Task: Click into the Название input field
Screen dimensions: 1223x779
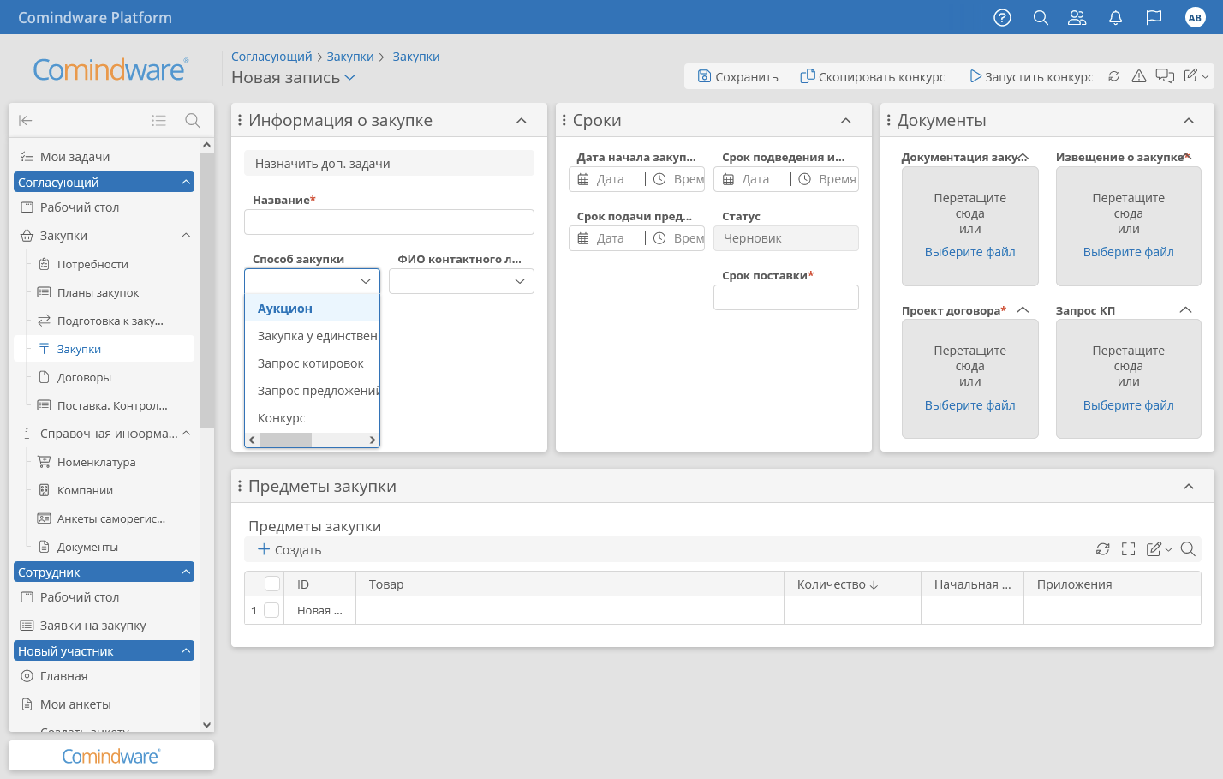Action: 389,222
